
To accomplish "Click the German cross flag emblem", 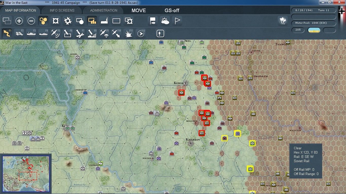I will tap(342, 11).
